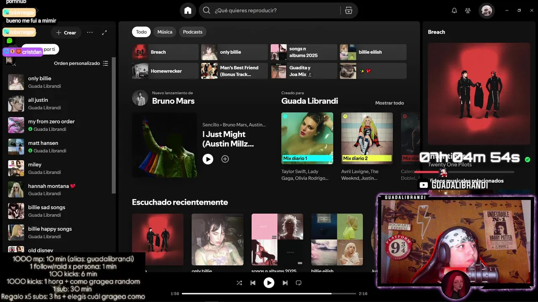Open the notifications bell
Image resolution: width=538 pixels, height=302 pixels.
(x=454, y=10)
